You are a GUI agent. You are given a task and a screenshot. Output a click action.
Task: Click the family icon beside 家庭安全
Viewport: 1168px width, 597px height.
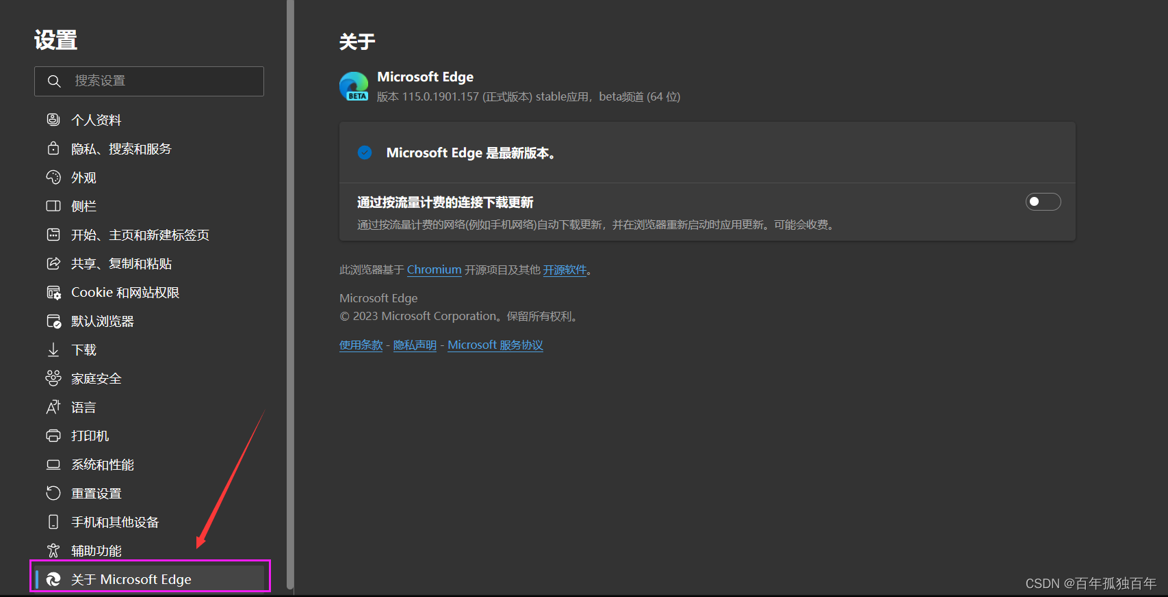[x=53, y=378]
